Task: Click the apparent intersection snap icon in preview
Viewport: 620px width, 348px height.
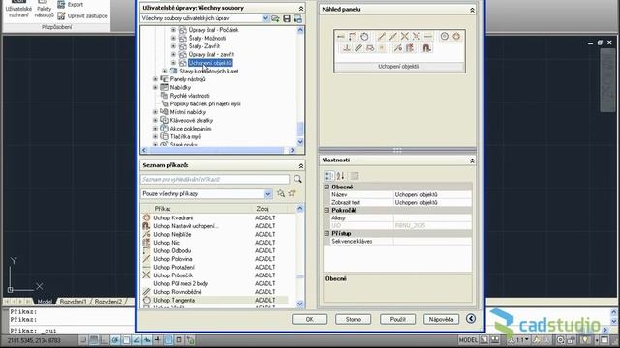Action: point(417,37)
